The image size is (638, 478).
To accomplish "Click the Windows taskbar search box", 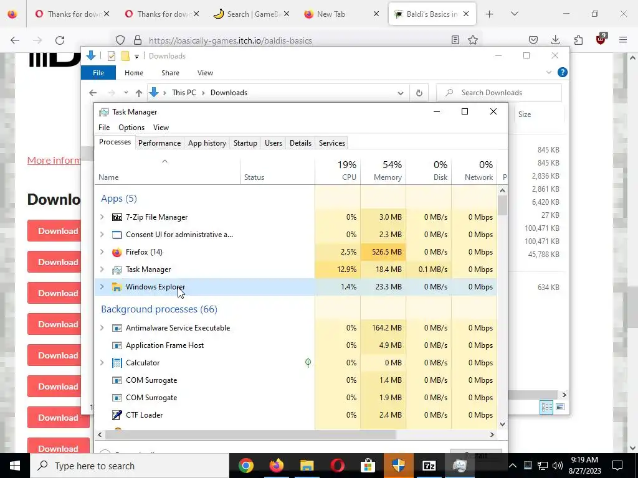I will (x=130, y=466).
